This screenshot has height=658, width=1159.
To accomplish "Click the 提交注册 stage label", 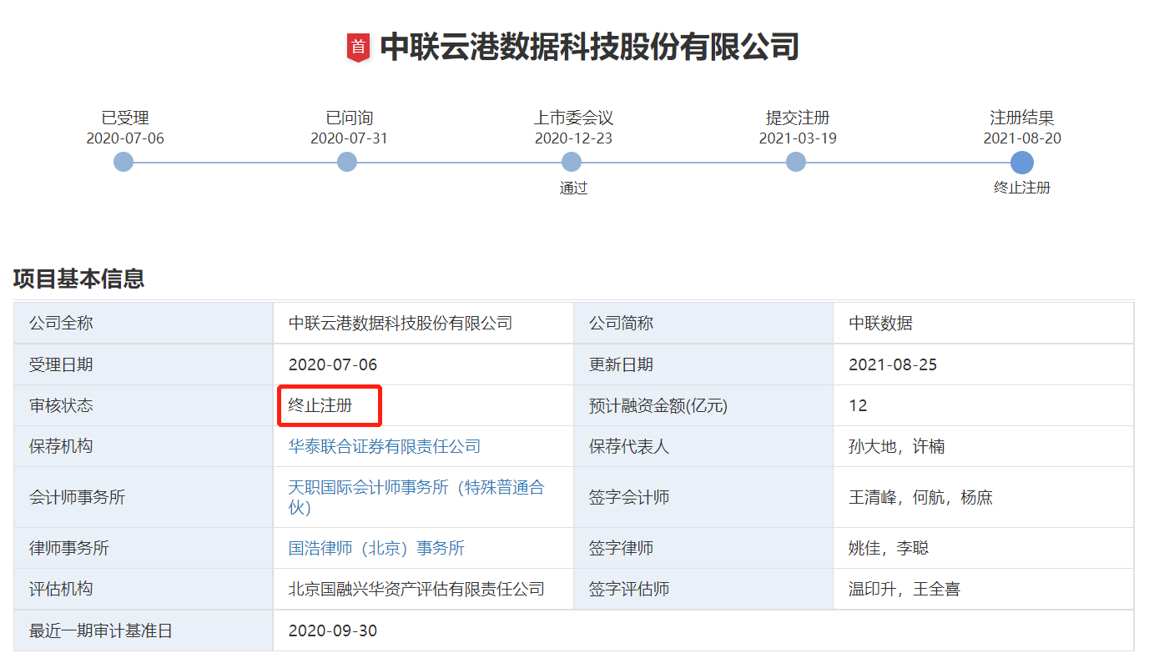I will pyautogui.click(x=798, y=118).
